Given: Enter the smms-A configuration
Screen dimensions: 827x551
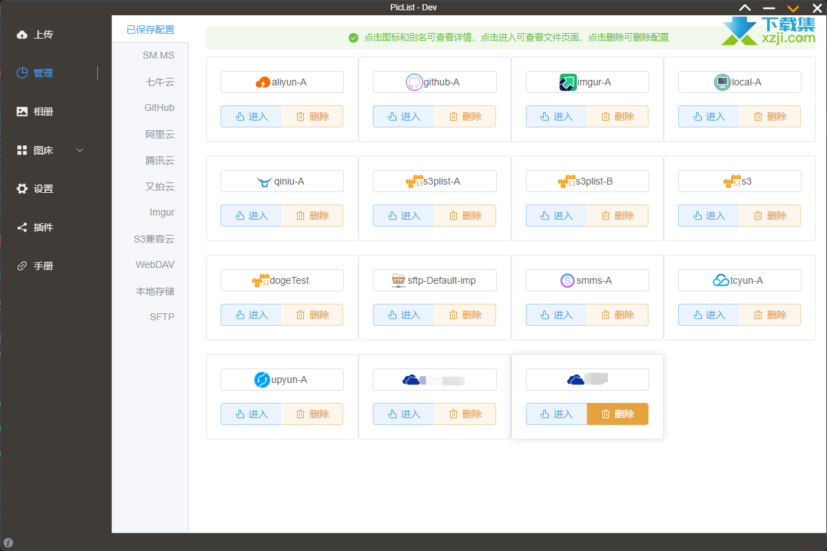Looking at the screenshot, I should pyautogui.click(x=556, y=315).
